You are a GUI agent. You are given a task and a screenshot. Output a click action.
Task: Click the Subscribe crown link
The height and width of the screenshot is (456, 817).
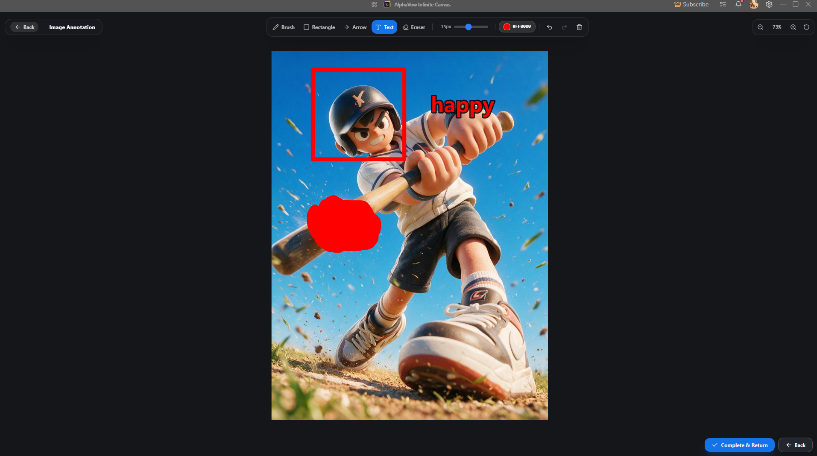pos(691,4)
